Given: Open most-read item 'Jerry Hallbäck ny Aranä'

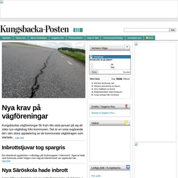Looking at the screenshot, I should click(105, 89).
